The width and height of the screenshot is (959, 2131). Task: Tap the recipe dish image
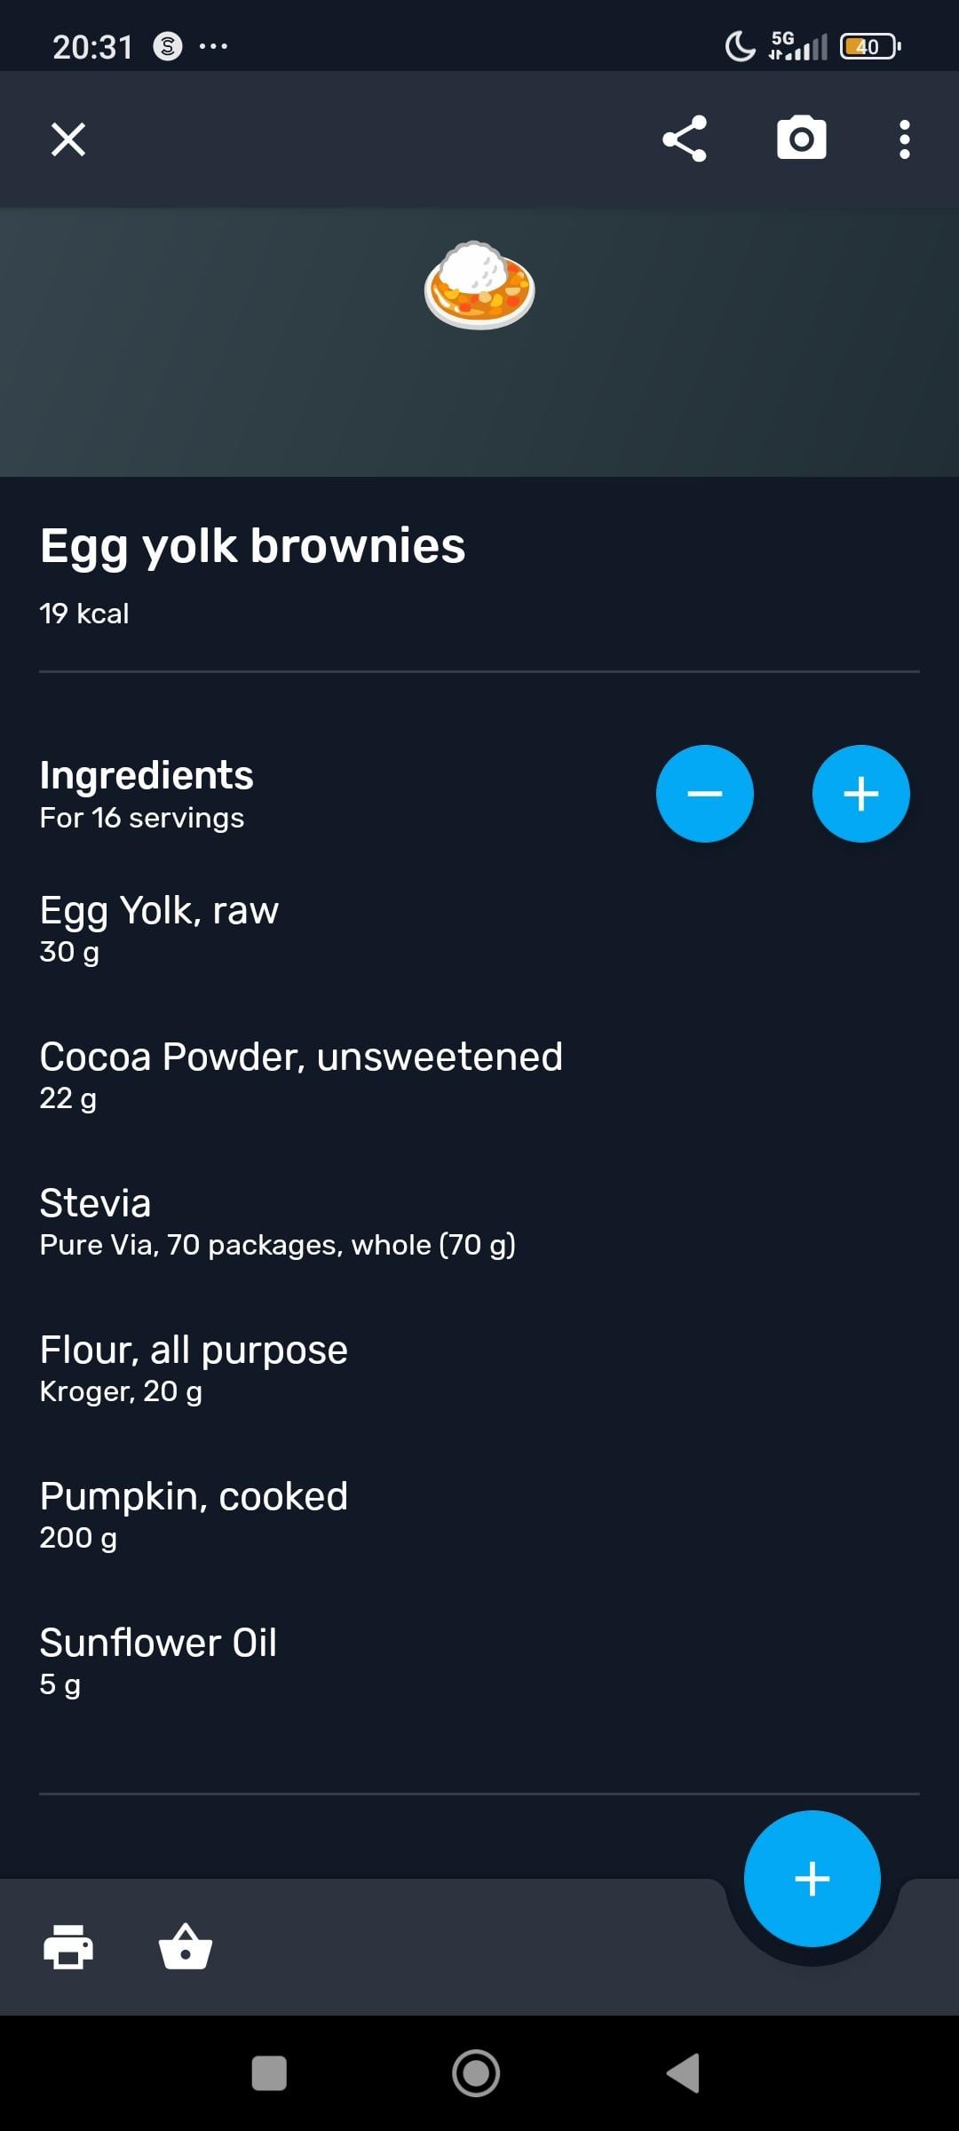(x=479, y=286)
